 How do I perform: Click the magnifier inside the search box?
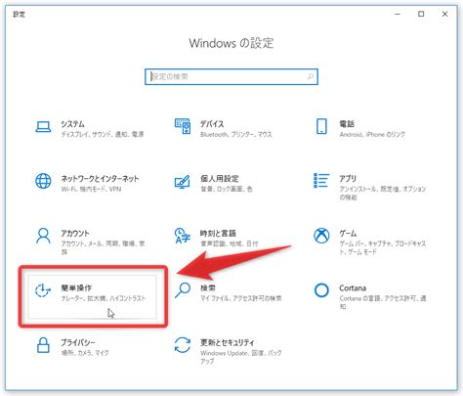pos(311,76)
